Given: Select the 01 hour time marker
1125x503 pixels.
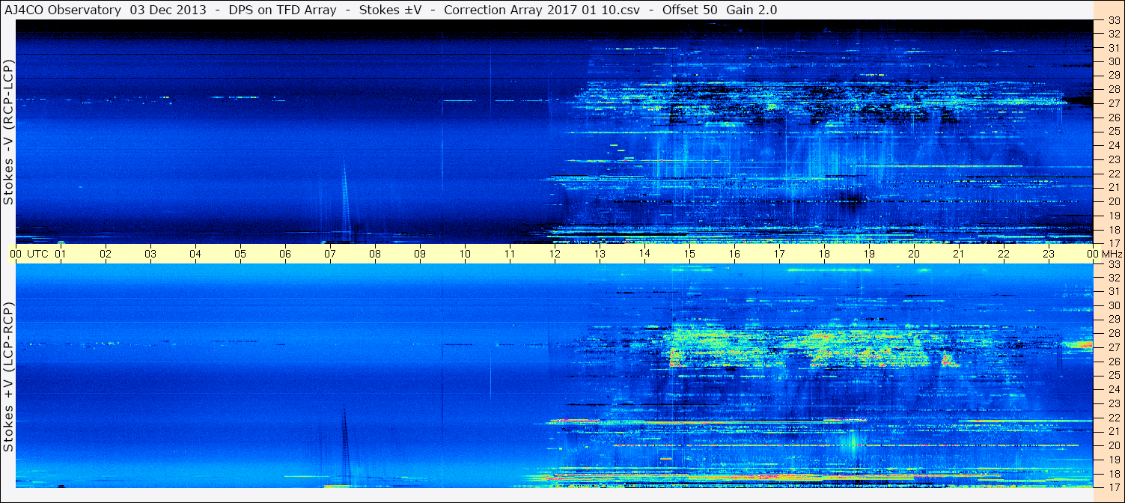Looking at the screenshot, I should pyautogui.click(x=61, y=254).
